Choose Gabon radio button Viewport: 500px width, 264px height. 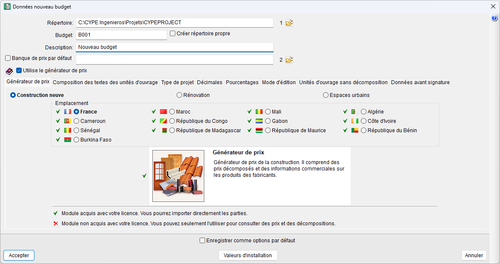(x=268, y=121)
